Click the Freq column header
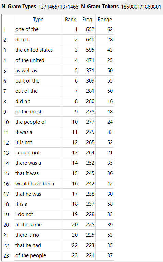163x262 pixels. (x=87, y=20)
